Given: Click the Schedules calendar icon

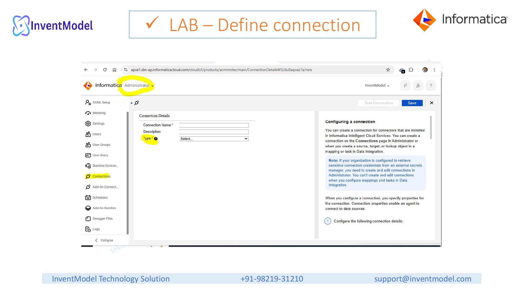Looking at the screenshot, I should (x=88, y=198).
